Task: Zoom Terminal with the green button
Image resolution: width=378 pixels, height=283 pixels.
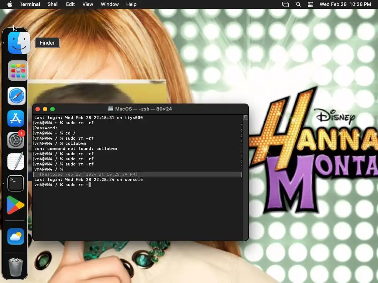Action: click(x=52, y=109)
